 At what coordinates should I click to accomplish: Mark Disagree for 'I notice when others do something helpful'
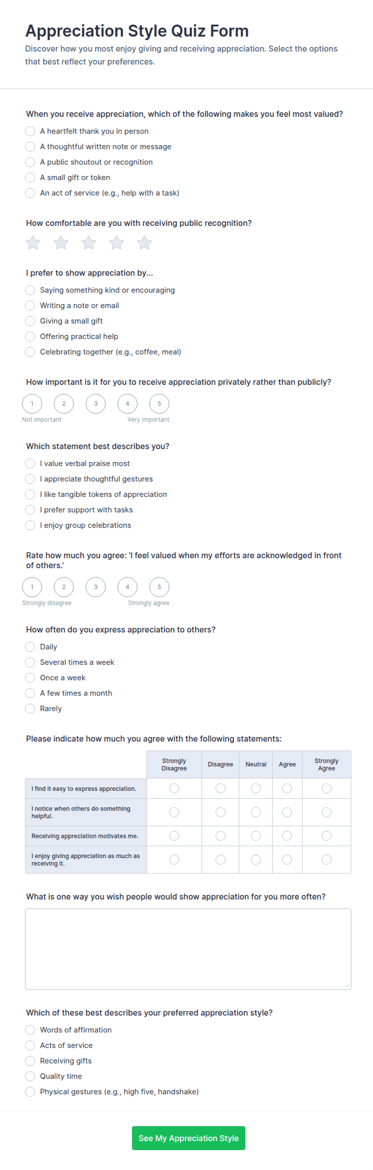pyautogui.click(x=220, y=812)
